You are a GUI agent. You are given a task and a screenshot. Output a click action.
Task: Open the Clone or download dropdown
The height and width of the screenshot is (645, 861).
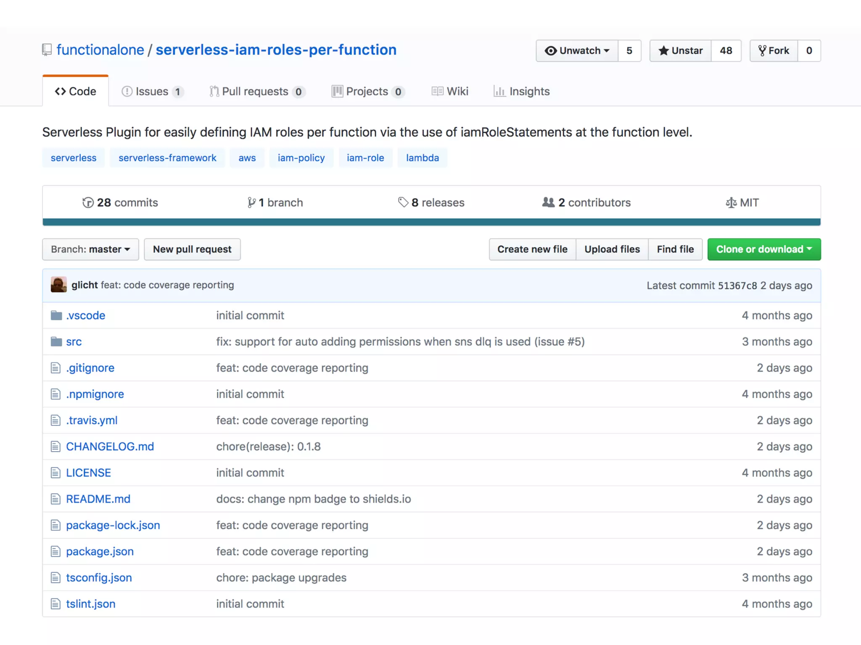click(763, 249)
